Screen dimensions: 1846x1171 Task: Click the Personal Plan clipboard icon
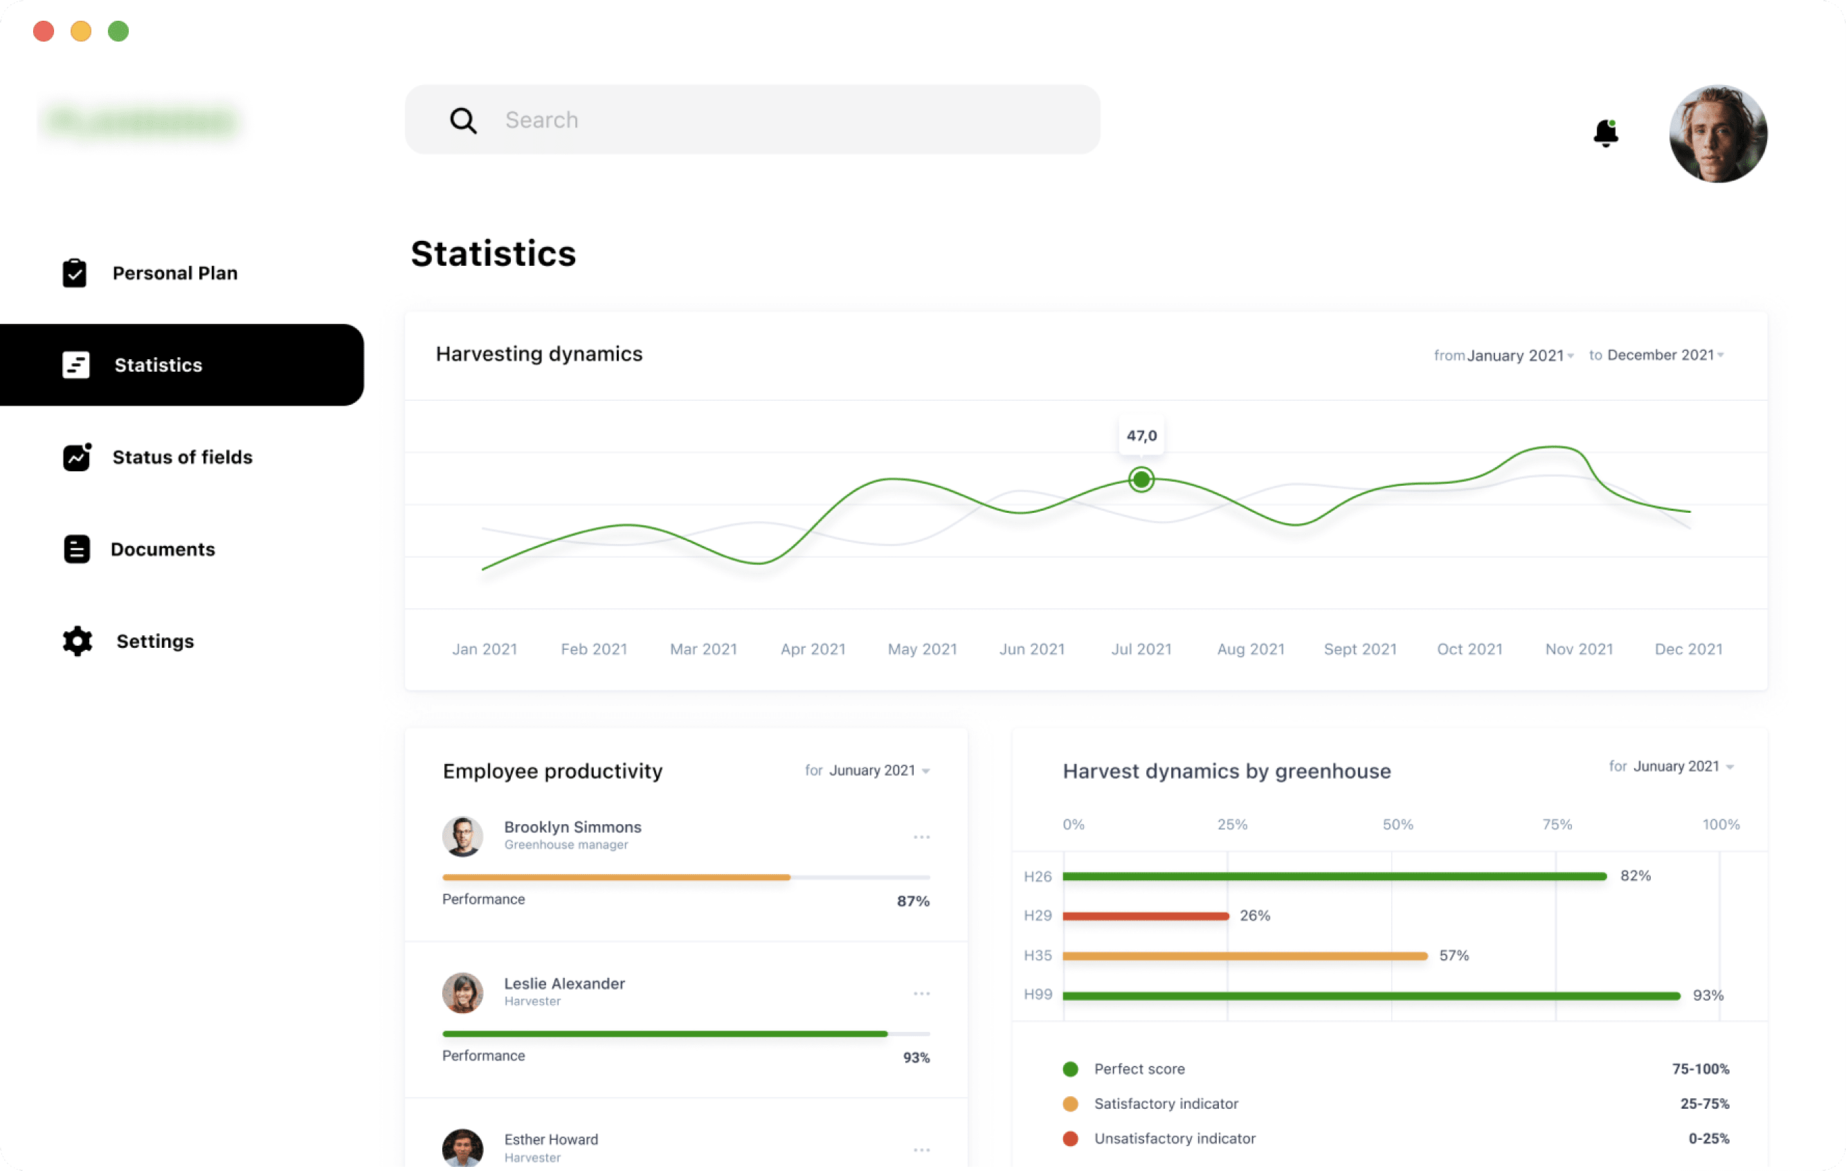pos(74,273)
